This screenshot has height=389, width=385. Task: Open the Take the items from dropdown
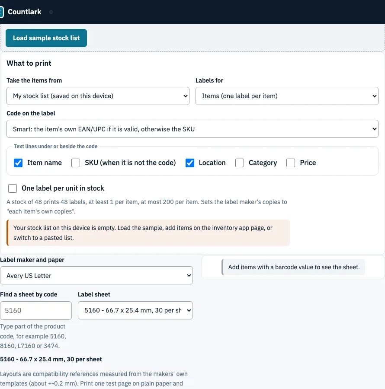coord(98,96)
